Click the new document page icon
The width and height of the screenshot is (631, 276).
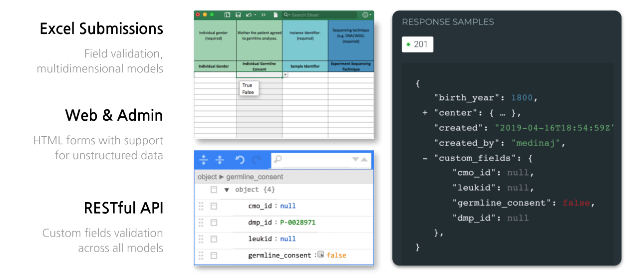pos(275,15)
